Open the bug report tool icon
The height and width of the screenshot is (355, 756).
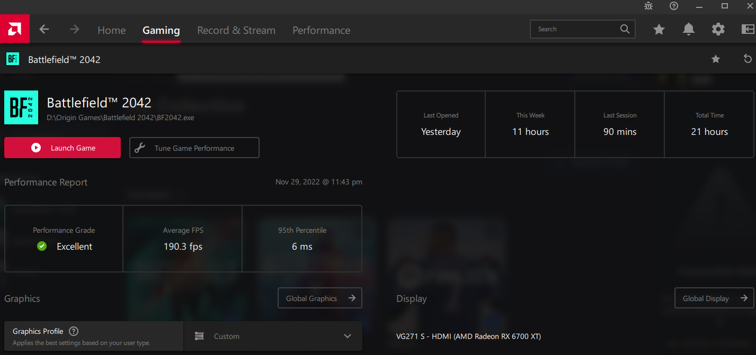[x=648, y=6]
